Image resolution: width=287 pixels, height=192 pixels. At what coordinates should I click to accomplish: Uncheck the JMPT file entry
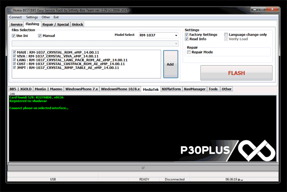pos(14,68)
